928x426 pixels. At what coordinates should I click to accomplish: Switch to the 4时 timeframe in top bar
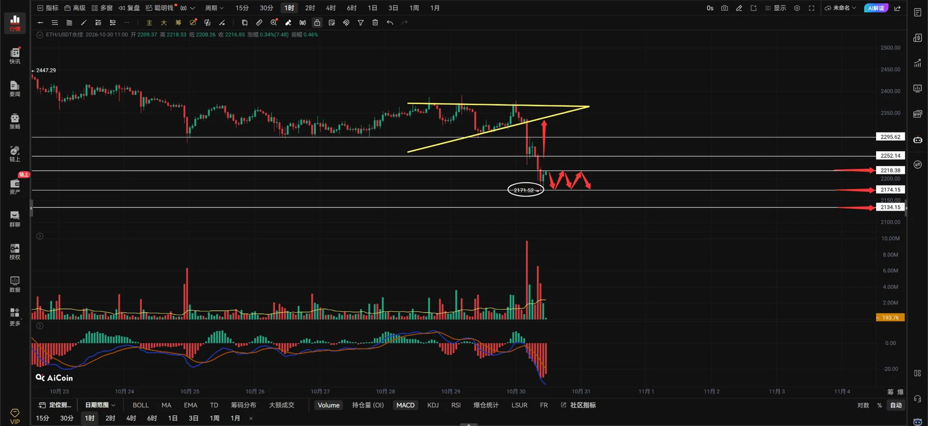[x=331, y=8]
